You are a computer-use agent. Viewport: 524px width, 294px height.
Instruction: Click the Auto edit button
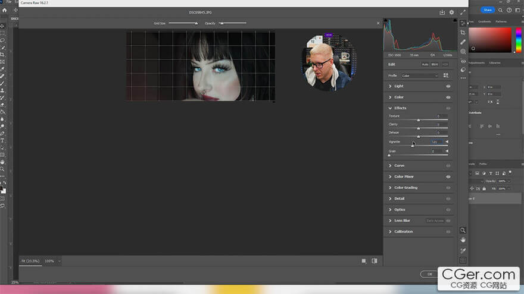pos(425,64)
